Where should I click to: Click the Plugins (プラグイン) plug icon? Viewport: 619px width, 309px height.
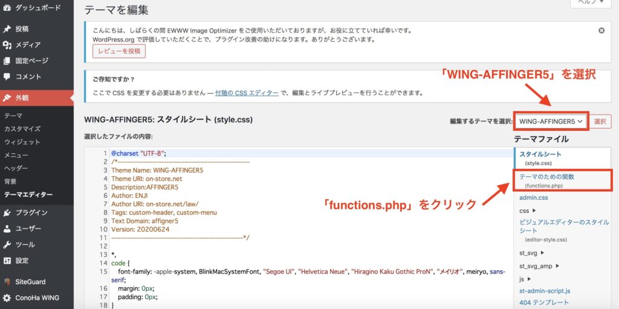7,213
